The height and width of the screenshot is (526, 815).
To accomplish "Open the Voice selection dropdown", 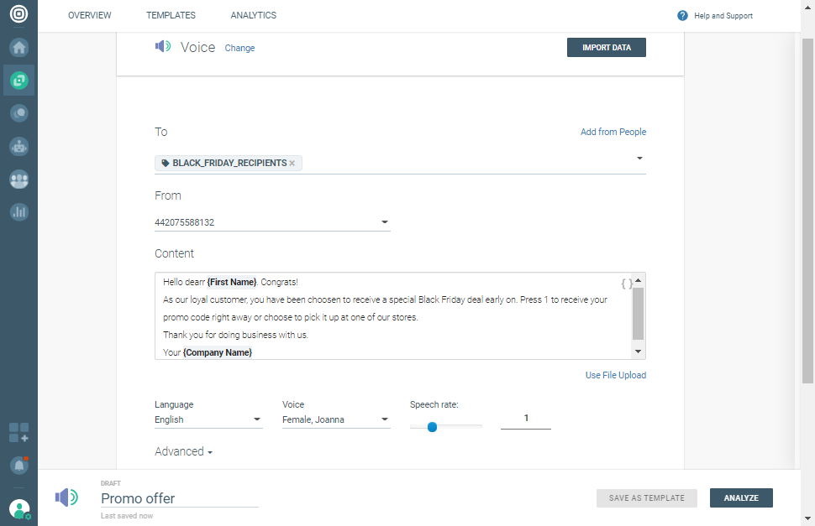I will (384, 419).
